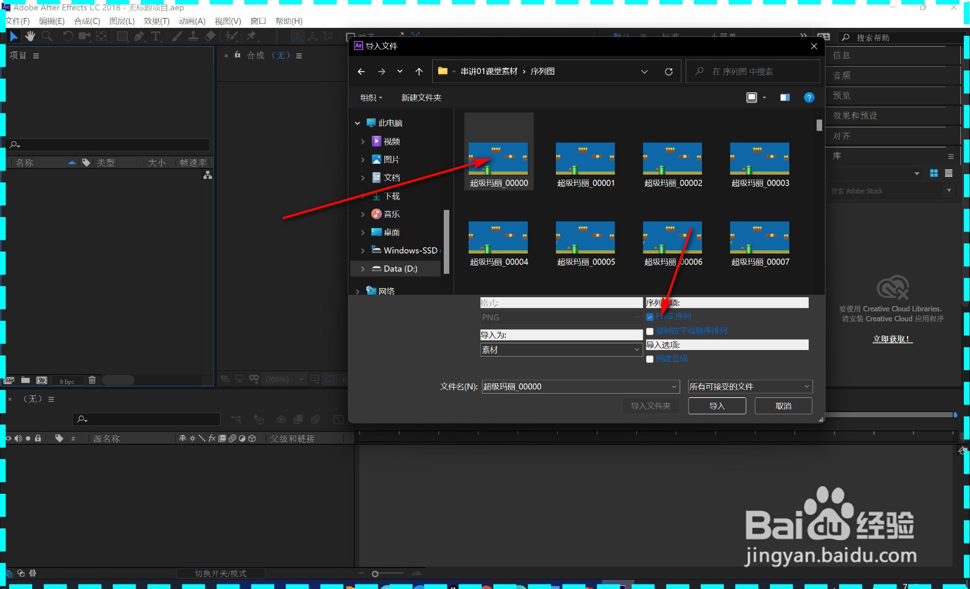Image resolution: width=970 pixels, height=589 pixels.
Task: Select the Eraser tool
Action: (210, 36)
